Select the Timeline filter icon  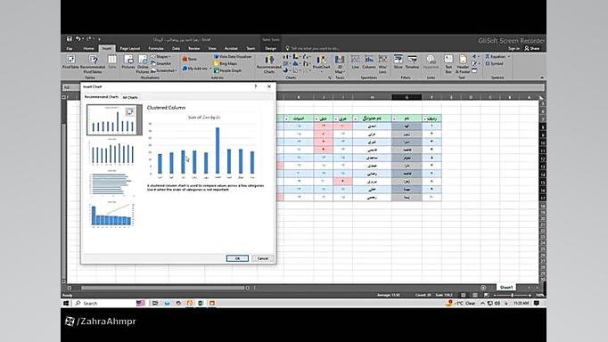pos(412,61)
